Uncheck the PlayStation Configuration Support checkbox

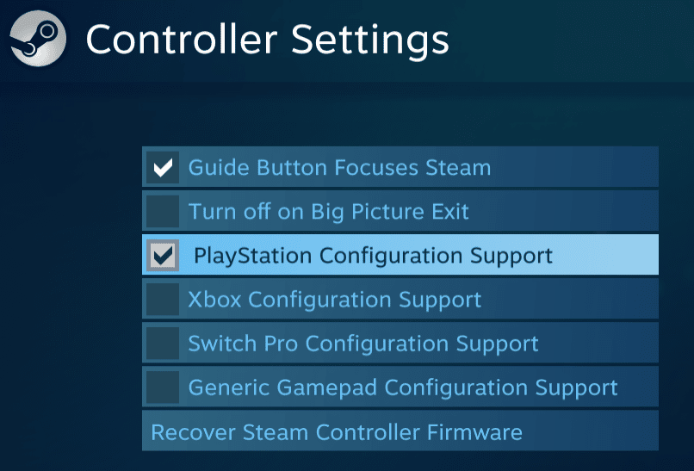pos(162,255)
